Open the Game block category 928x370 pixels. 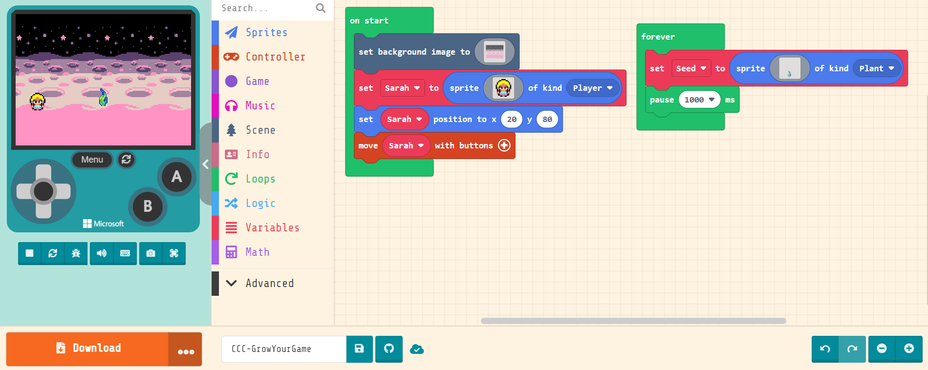[273, 81]
